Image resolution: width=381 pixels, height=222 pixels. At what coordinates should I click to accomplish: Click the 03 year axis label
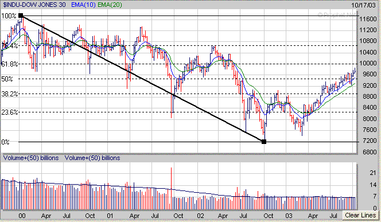289,216
